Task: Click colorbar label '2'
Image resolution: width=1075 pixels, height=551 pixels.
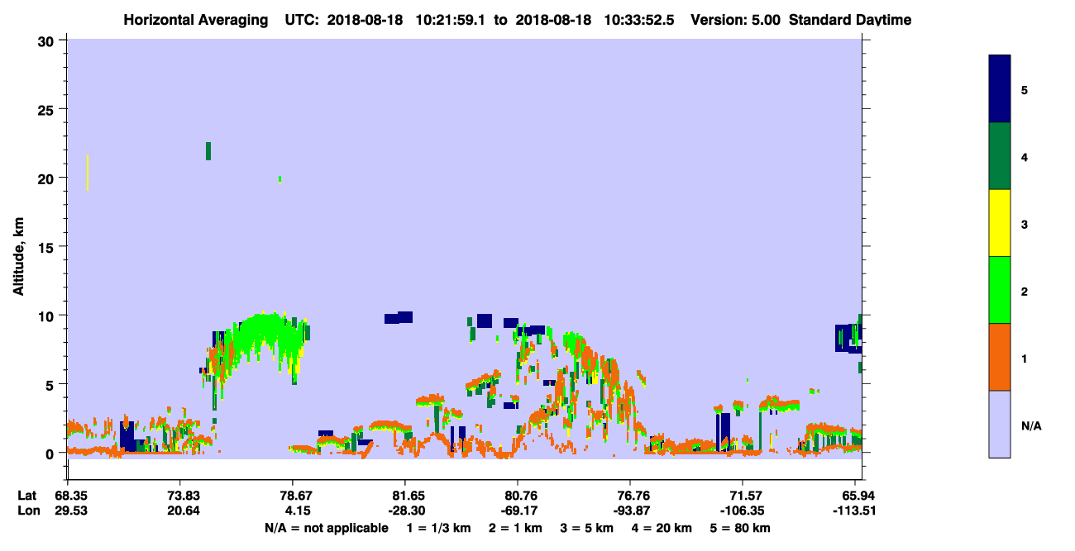Action: click(x=1025, y=292)
